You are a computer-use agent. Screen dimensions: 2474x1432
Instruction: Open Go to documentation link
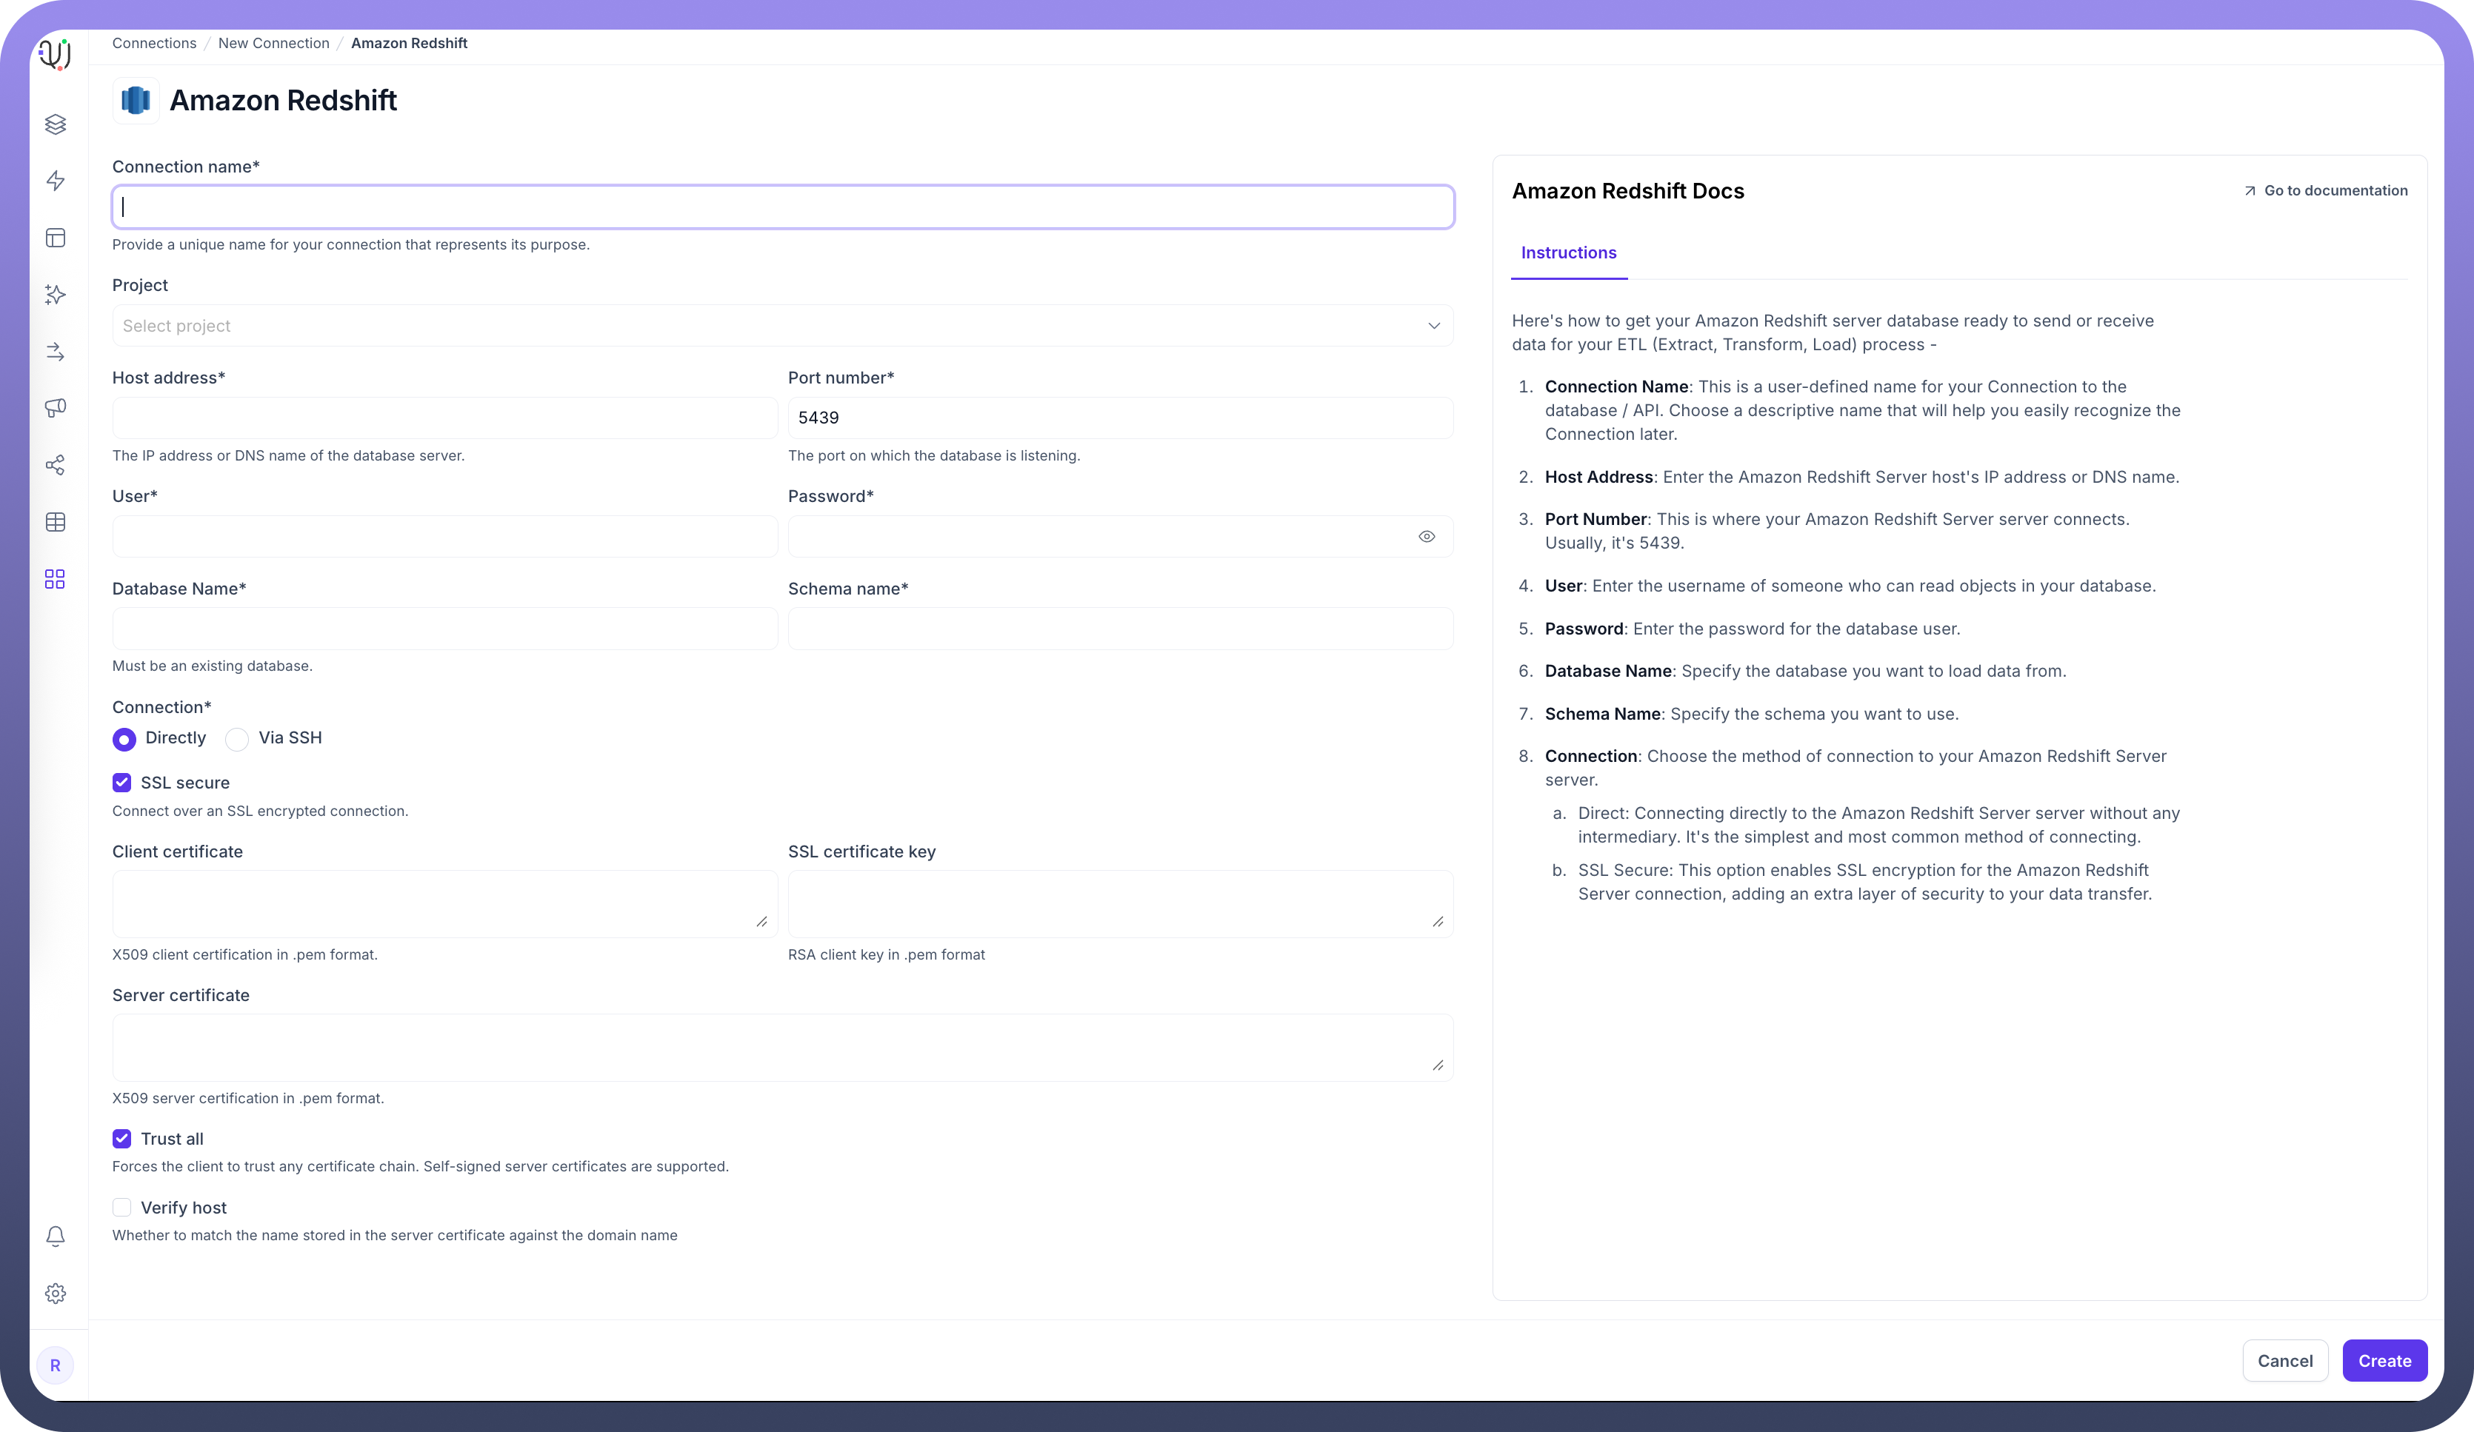[x=2325, y=190]
